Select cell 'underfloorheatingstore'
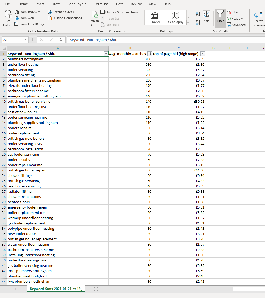 [58, 260]
